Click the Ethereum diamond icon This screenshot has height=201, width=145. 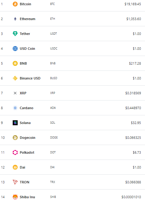click(15, 19)
